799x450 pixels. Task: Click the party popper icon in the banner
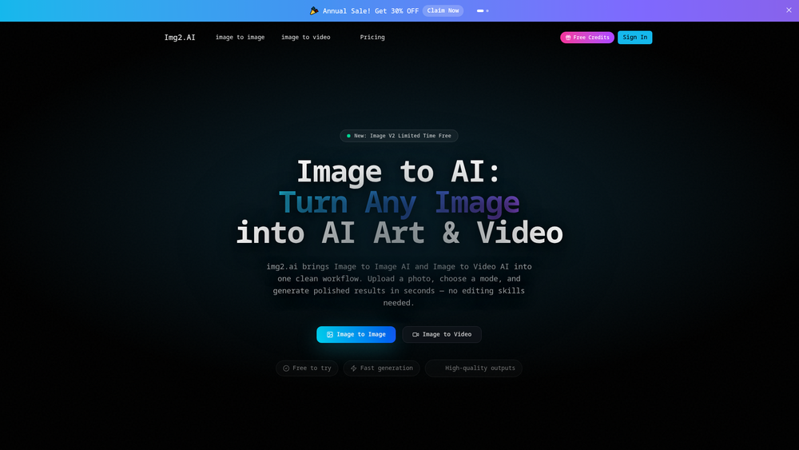pyautogui.click(x=314, y=10)
